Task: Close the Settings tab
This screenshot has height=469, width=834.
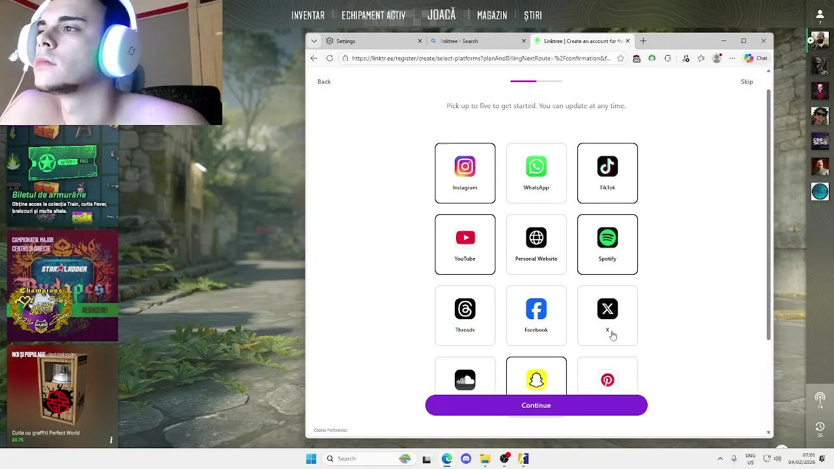Action: pos(420,41)
